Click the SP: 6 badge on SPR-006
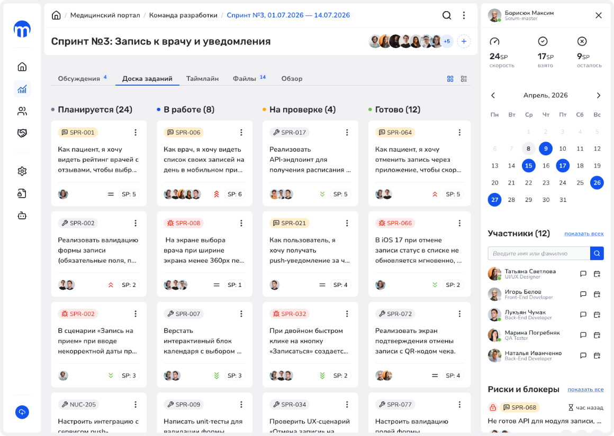Image resolution: width=614 pixels, height=436 pixels. (234, 194)
